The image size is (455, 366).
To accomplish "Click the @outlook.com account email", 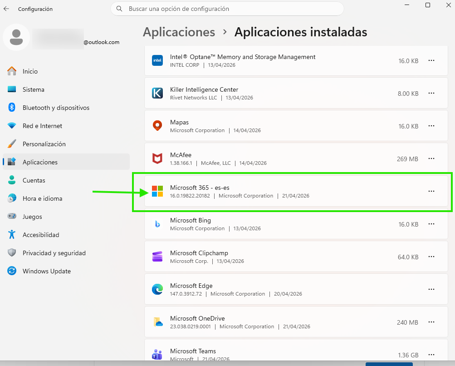I will click(x=101, y=42).
